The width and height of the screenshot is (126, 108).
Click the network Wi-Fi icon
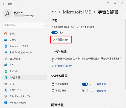click(x=6, y=52)
